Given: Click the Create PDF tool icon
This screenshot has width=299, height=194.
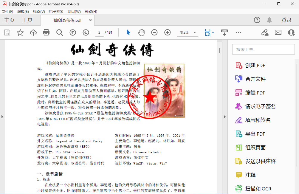Looking at the screenshot, I should point(239,65).
